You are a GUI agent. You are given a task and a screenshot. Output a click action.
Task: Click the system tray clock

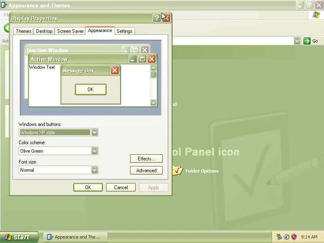point(309,237)
